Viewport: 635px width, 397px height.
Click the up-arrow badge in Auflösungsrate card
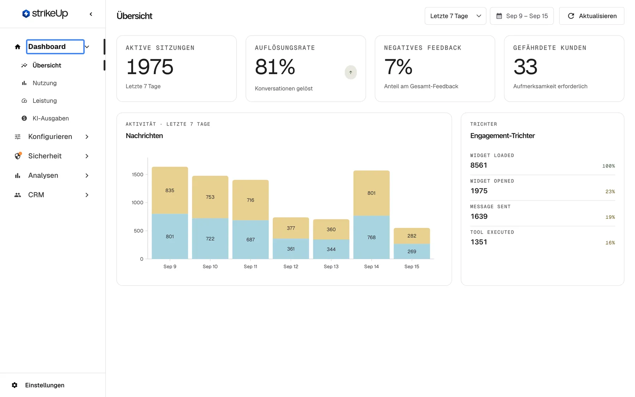[x=351, y=72]
